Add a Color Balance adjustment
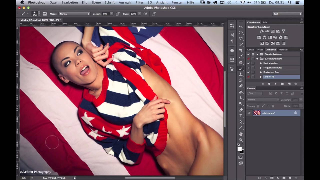This screenshot has width=320, height=180. [264, 37]
